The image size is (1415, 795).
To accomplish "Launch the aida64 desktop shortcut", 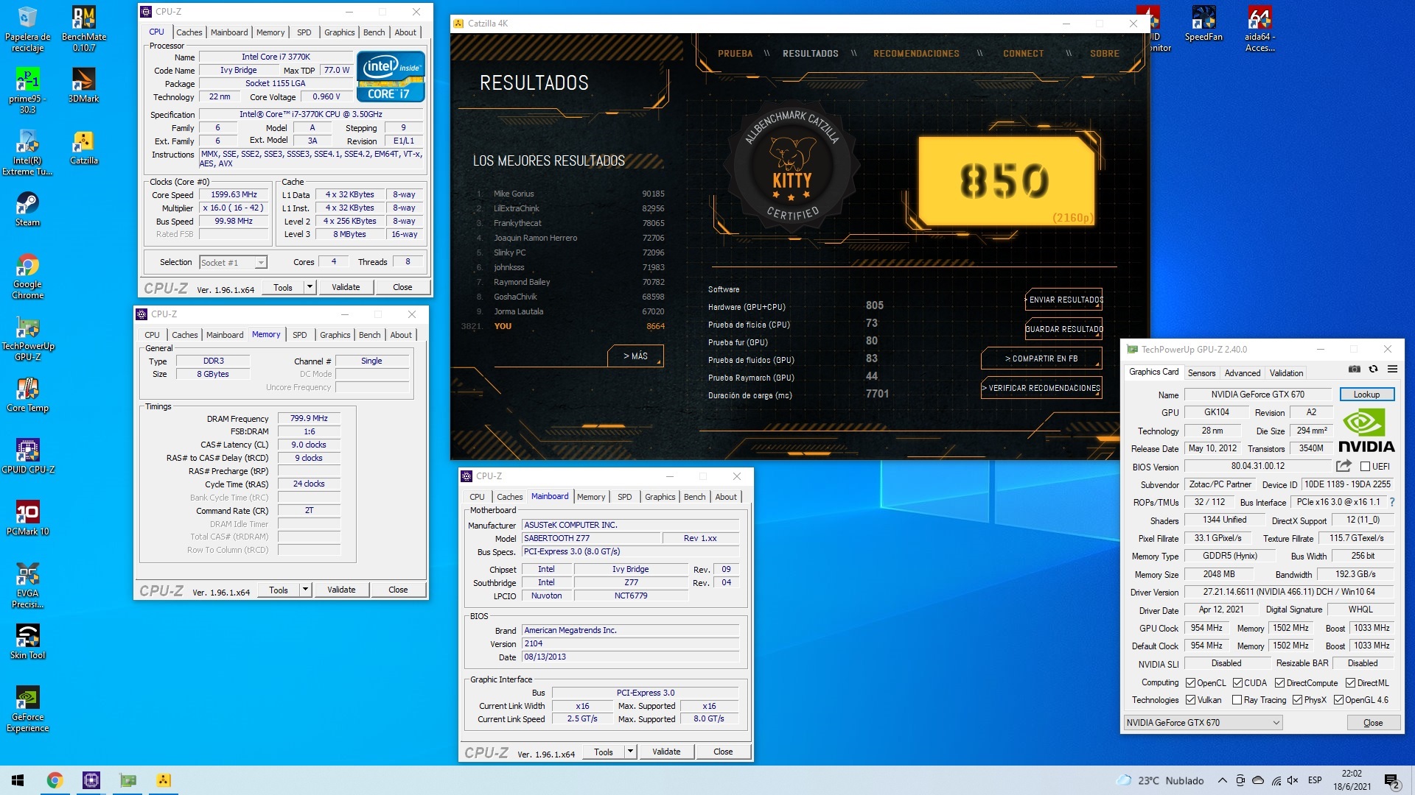I will click(1259, 29).
